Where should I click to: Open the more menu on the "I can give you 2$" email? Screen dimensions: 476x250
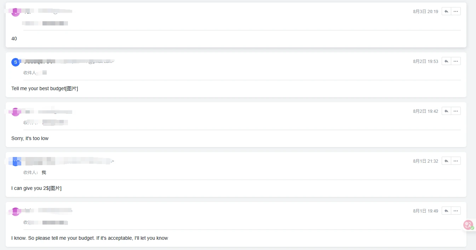(456, 161)
